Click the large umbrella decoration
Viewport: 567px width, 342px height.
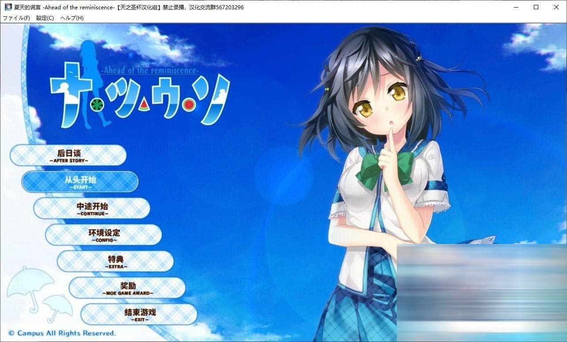(25, 284)
